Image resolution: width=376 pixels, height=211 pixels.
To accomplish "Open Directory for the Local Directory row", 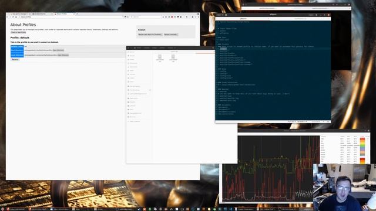I will click(63, 55).
